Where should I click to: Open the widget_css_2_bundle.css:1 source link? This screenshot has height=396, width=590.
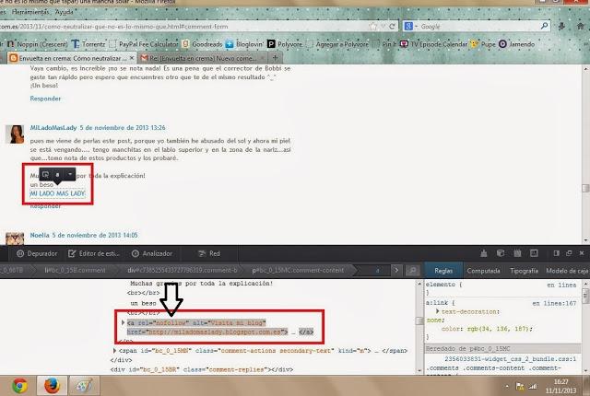510,359
